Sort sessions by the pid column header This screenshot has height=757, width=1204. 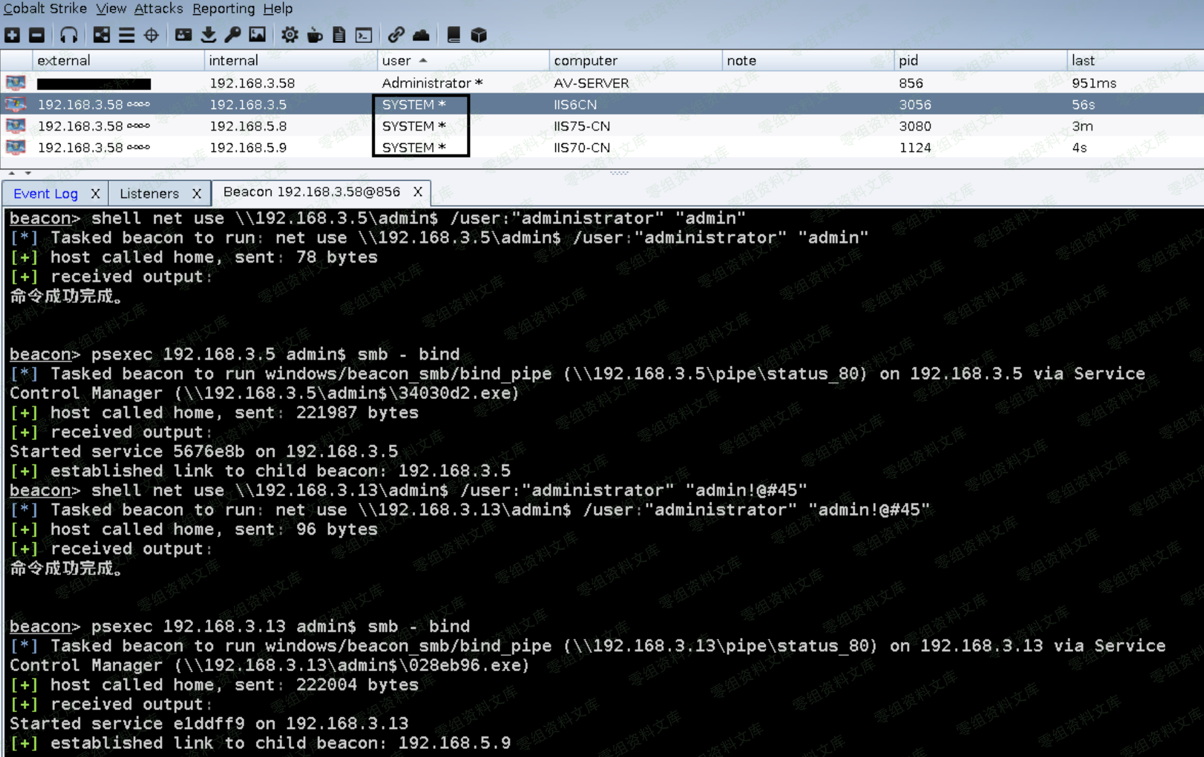pyautogui.click(x=908, y=60)
